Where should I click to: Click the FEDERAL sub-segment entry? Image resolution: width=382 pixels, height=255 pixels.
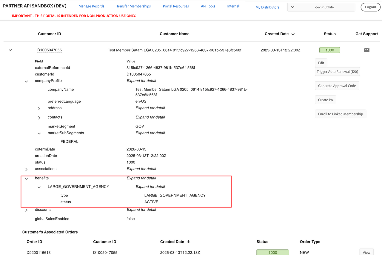(69, 142)
